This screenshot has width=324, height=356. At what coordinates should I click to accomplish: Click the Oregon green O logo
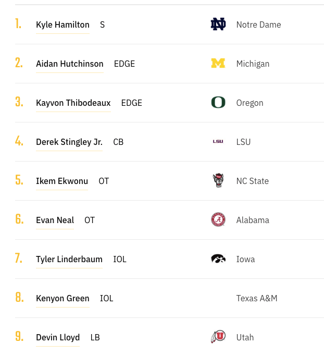[218, 103]
